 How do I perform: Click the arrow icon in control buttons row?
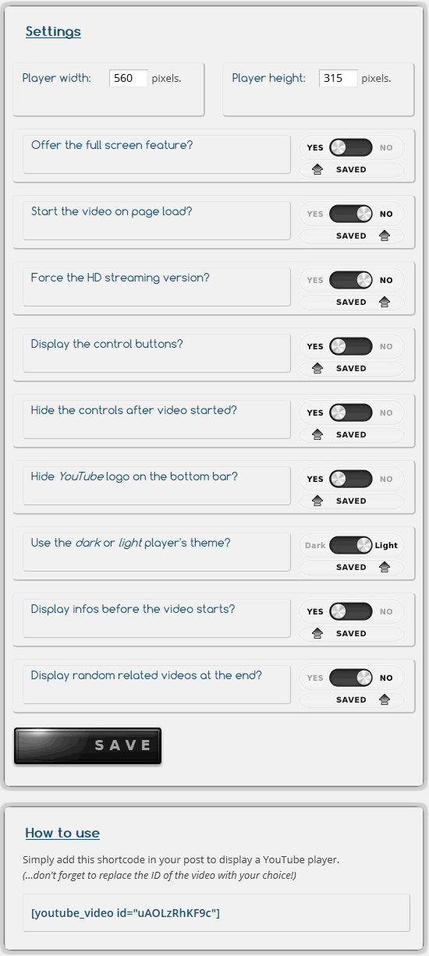click(317, 368)
